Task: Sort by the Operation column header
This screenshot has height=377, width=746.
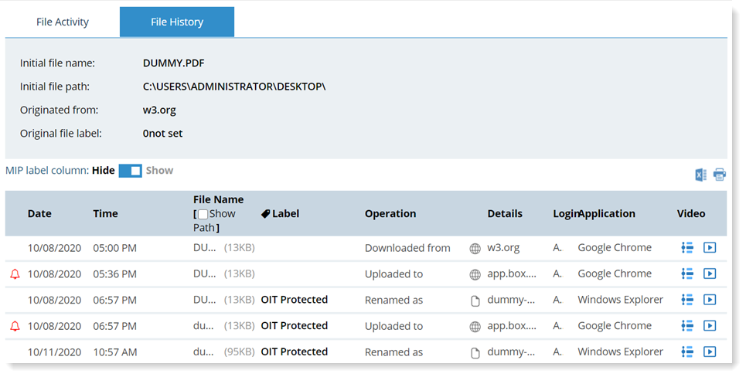Action: pos(390,214)
